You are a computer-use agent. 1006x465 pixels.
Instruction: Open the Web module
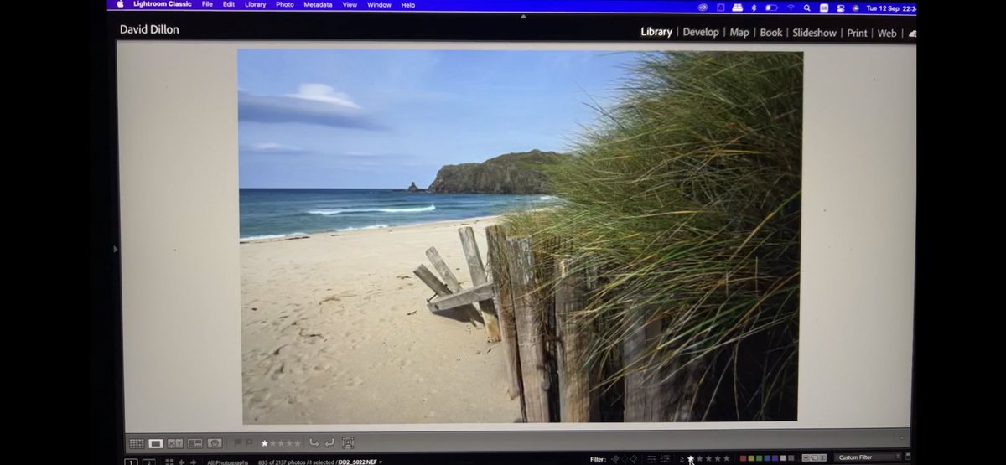pos(887,34)
